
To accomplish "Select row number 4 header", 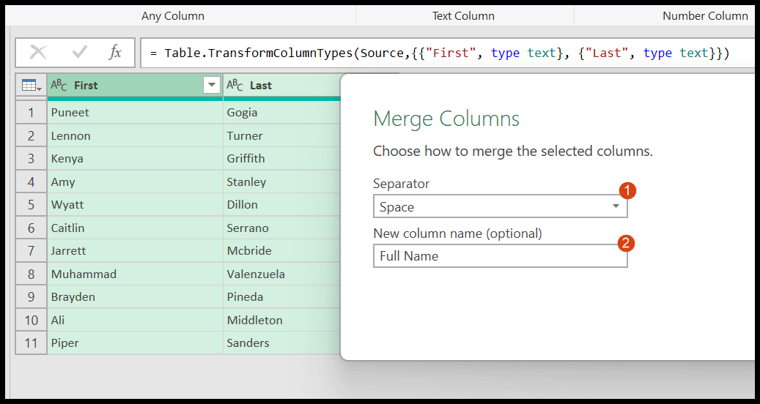I will pyautogui.click(x=31, y=182).
